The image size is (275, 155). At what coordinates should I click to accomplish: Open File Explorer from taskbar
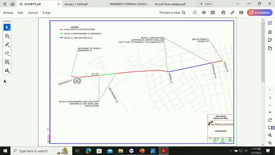(121, 151)
